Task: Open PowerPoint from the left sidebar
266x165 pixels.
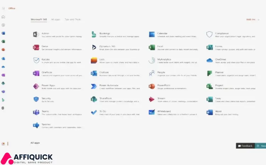Action: [x=3, y=50]
